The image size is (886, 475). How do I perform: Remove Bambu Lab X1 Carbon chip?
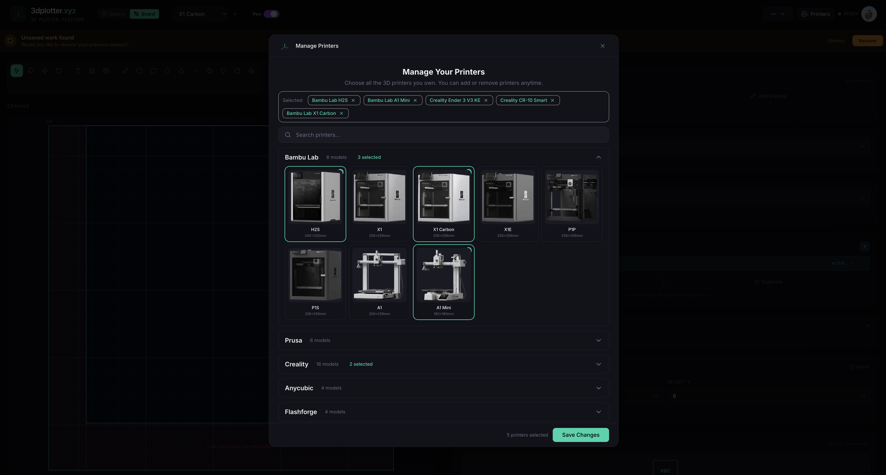tap(341, 113)
